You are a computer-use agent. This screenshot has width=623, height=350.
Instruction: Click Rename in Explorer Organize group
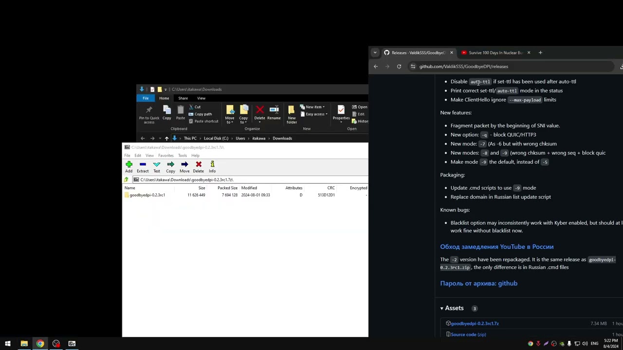[274, 113]
